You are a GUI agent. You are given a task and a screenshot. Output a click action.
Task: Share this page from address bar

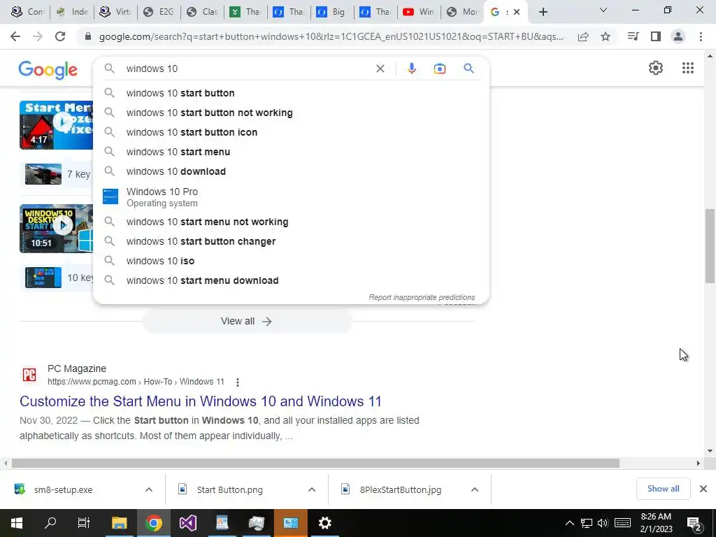(x=583, y=36)
